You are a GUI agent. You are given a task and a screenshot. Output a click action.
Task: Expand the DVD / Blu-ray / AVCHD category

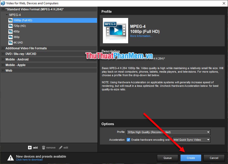pos(3,54)
